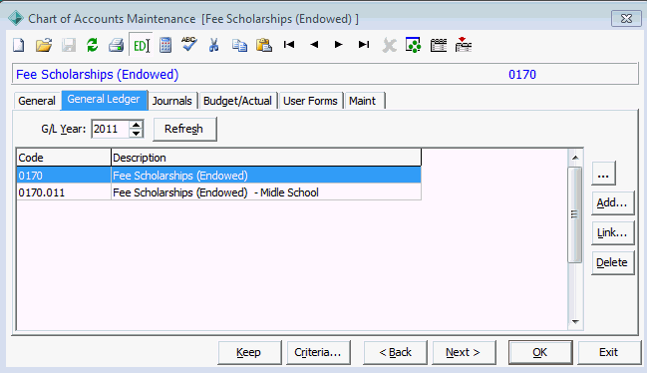Click the Paste clipboard icon
This screenshot has width=647, height=373.
point(263,45)
